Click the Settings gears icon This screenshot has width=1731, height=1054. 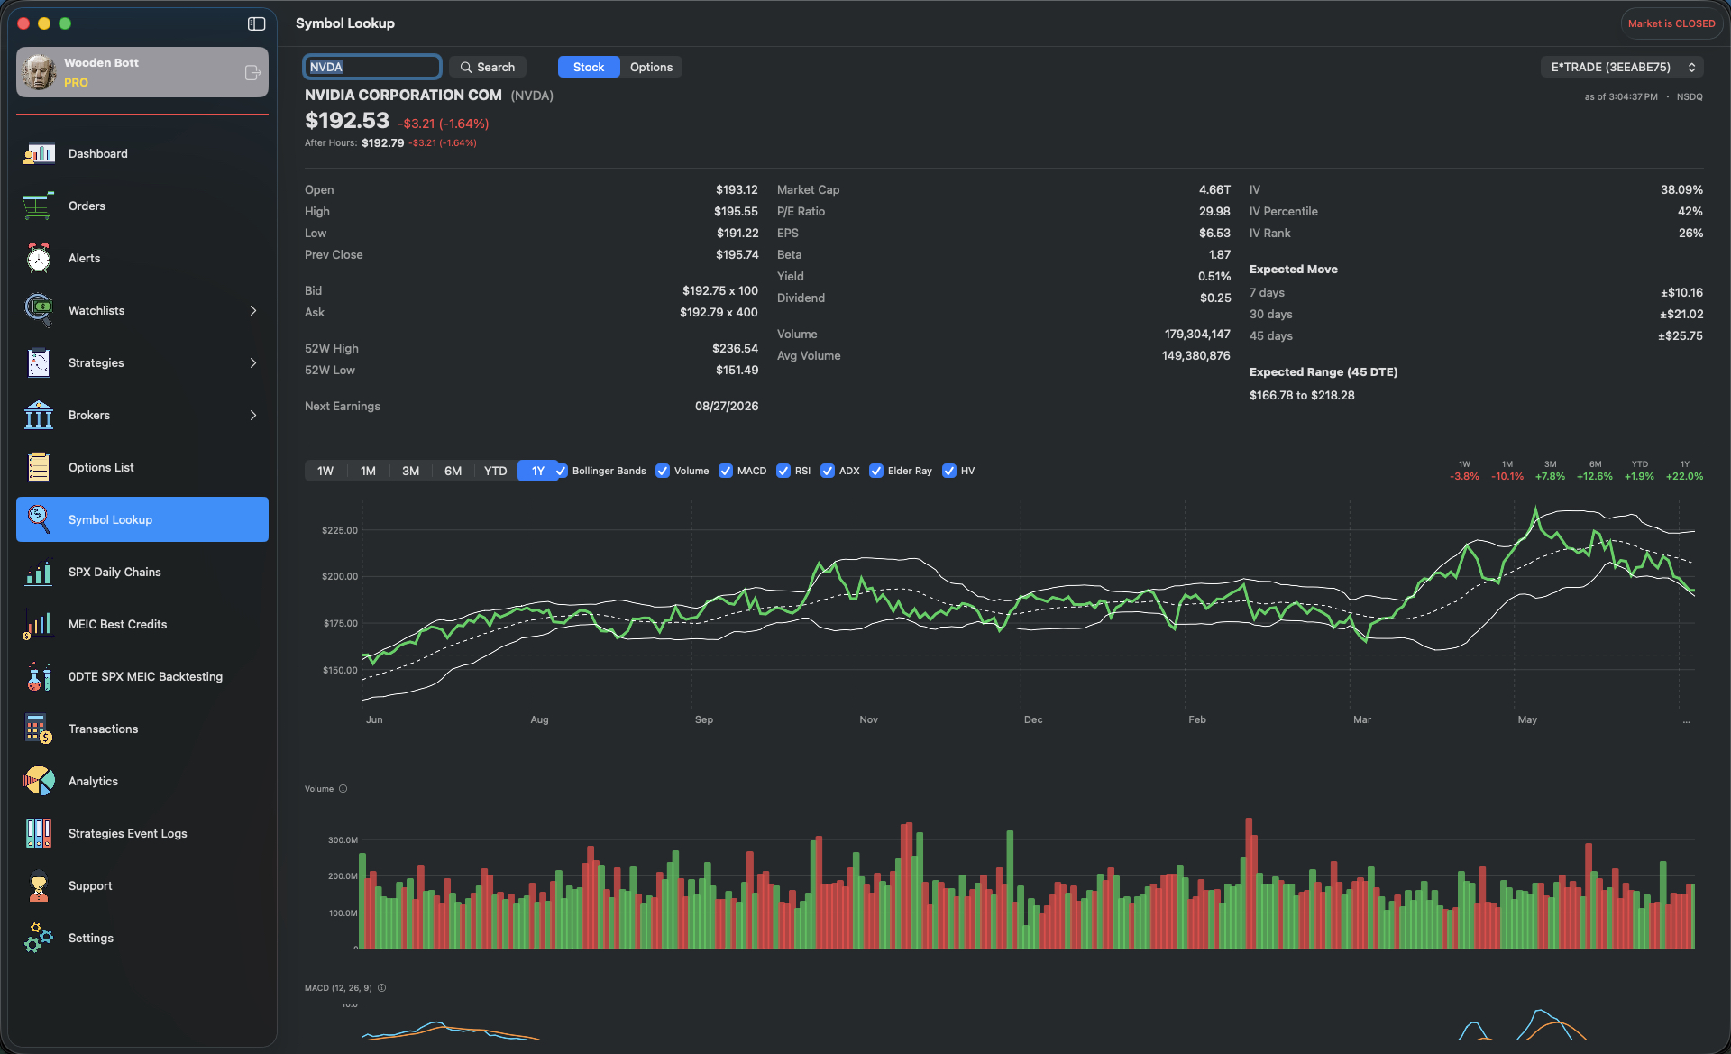click(x=39, y=938)
